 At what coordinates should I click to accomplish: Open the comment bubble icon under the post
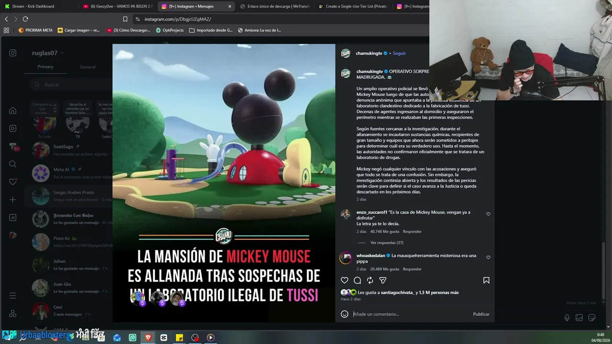[x=357, y=280]
